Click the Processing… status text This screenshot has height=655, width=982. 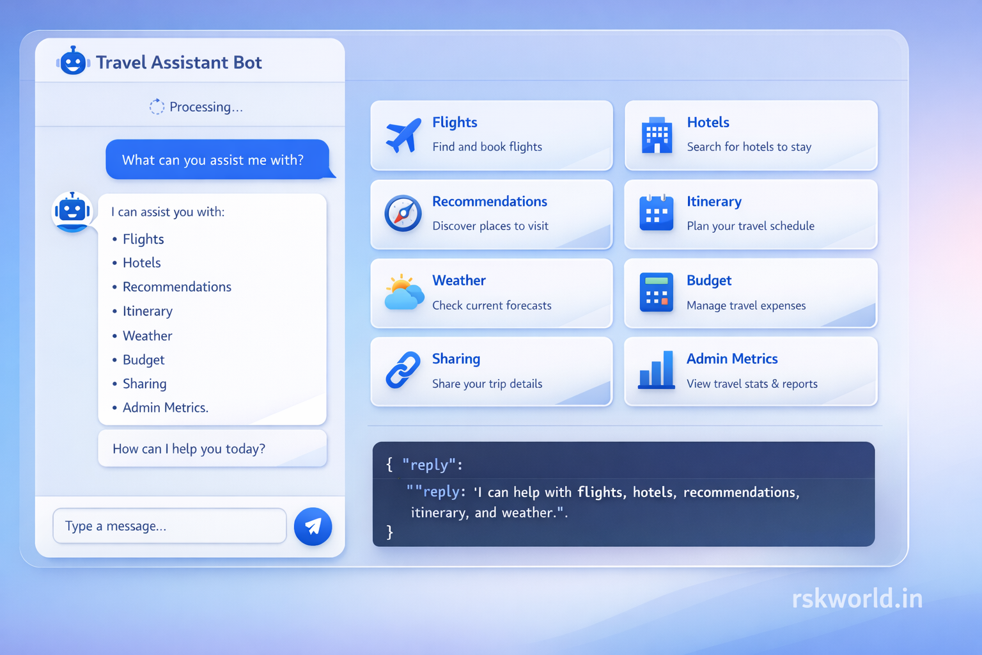click(x=206, y=107)
